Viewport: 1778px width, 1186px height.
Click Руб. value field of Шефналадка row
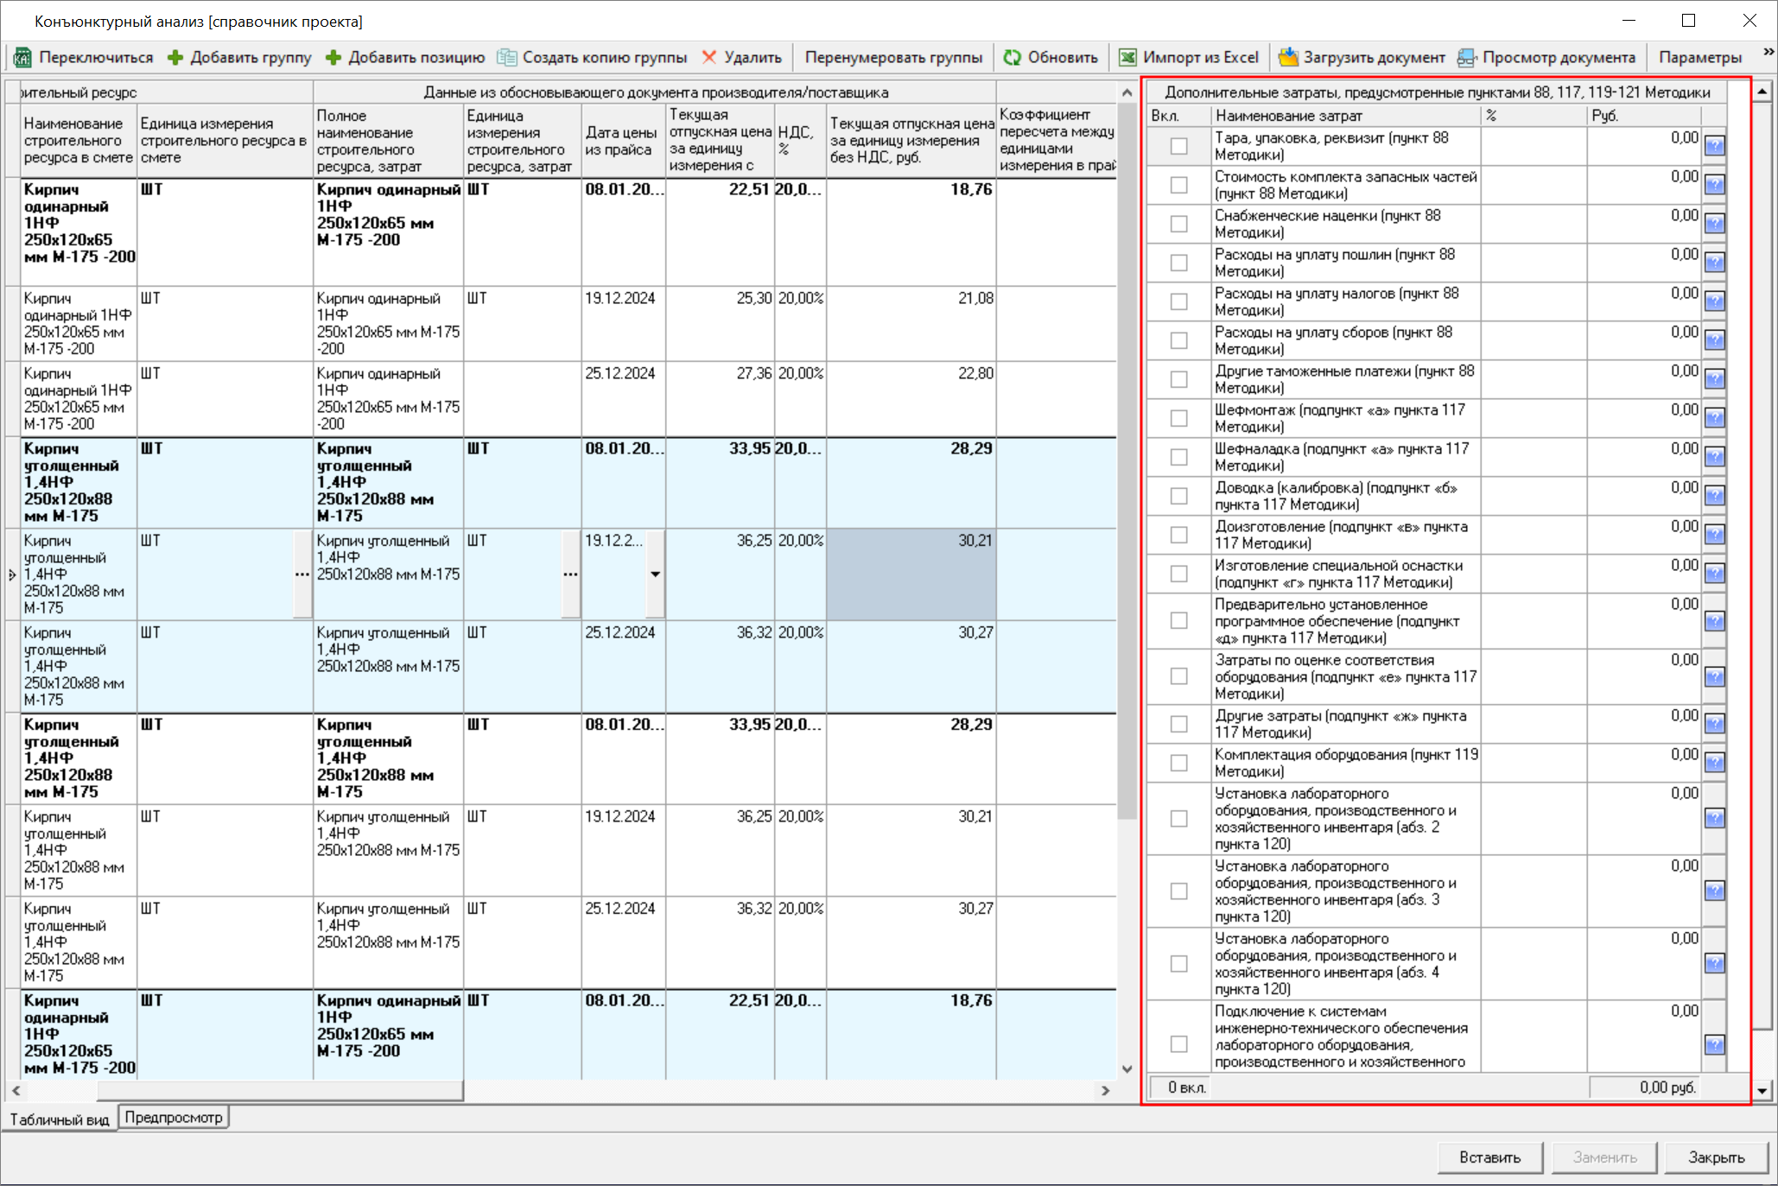click(1644, 457)
